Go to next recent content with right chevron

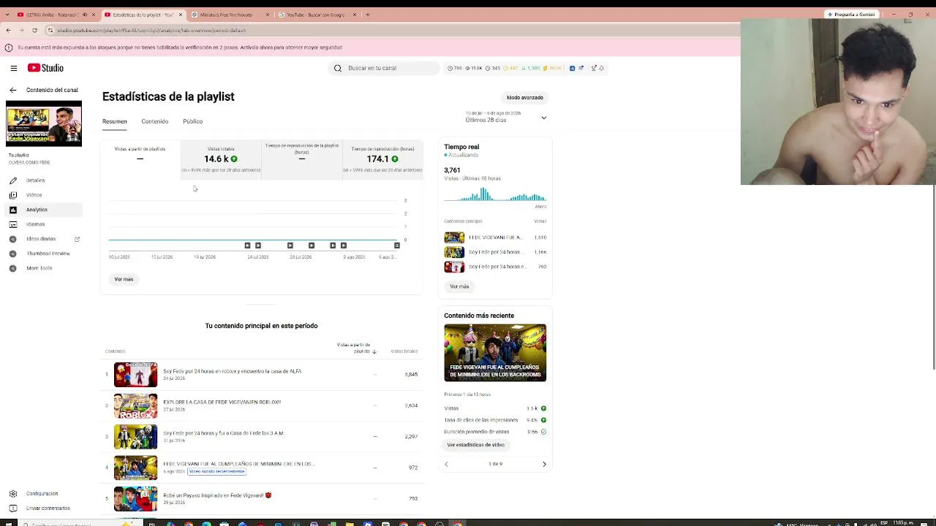(544, 464)
